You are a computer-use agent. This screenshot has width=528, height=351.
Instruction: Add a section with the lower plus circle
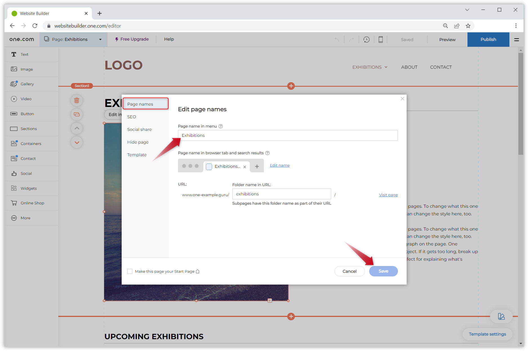pos(291,316)
